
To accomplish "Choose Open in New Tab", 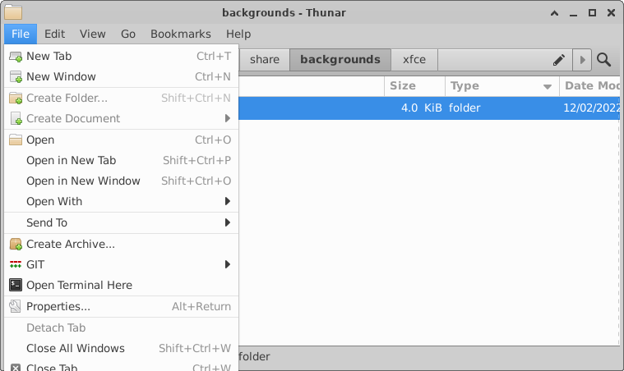I will point(121,161).
